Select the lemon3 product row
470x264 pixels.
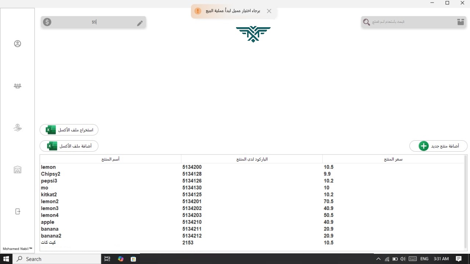(252, 208)
